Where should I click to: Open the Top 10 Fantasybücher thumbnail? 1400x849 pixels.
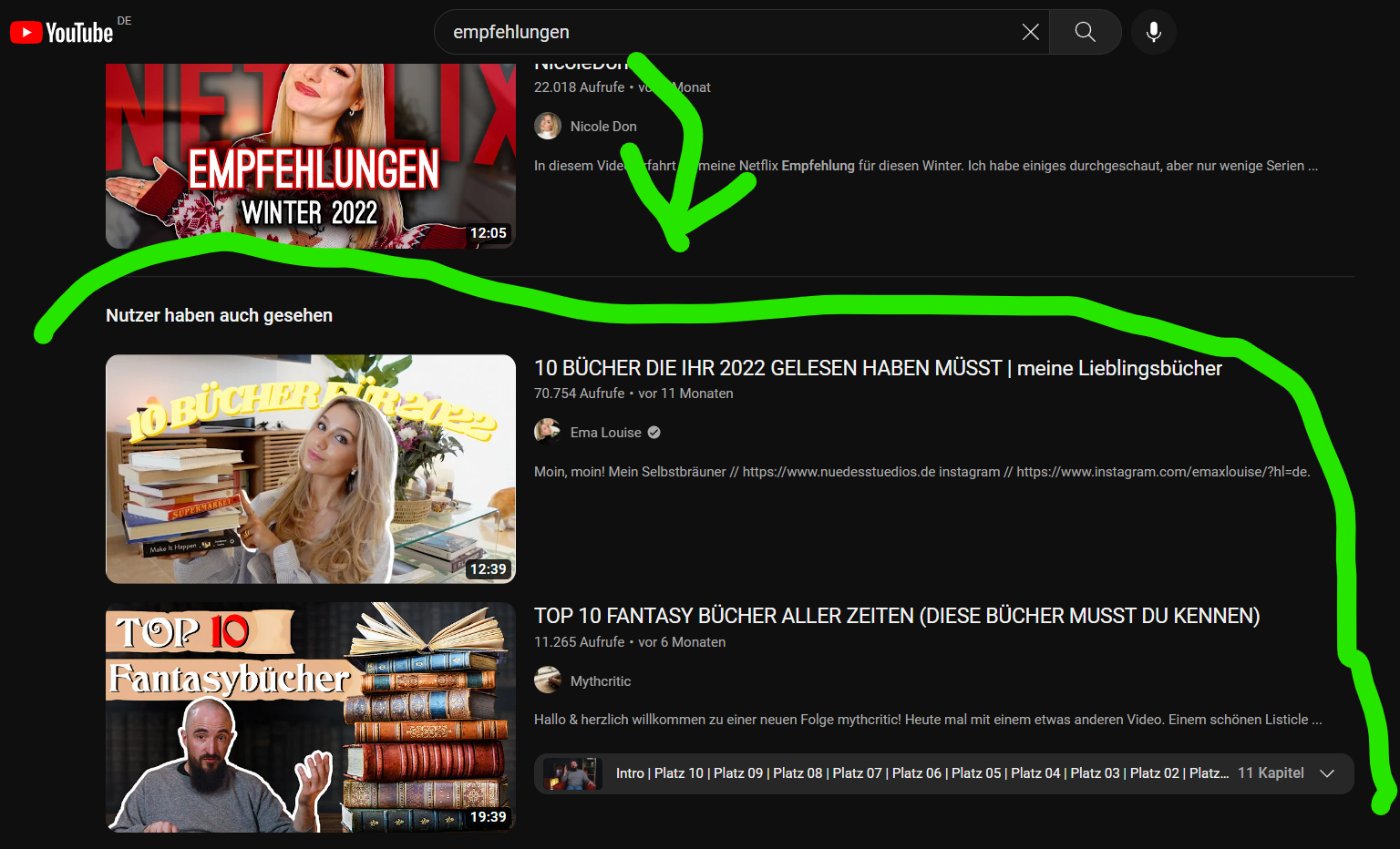coord(310,717)
